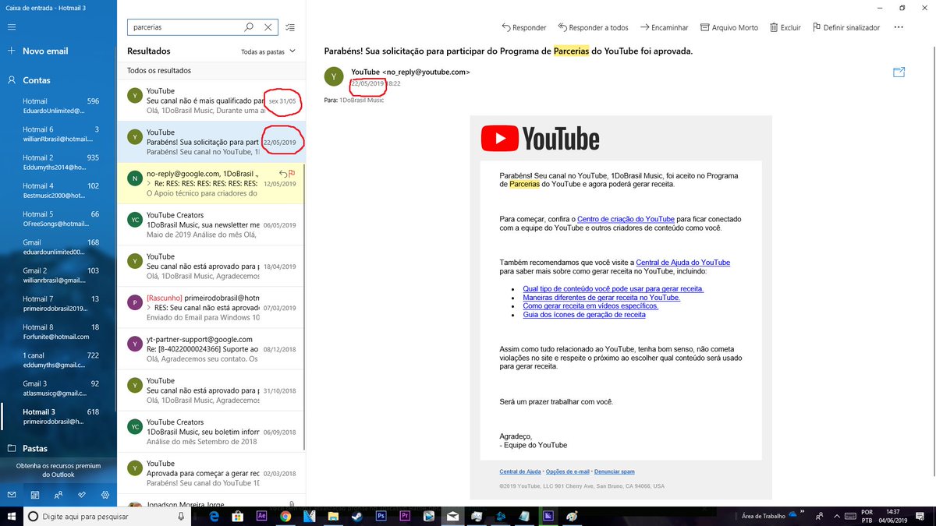Open yt-partner-support@google.com email
Screen dimensions: 936x526
pyautogui.click(x=211, y=348)
